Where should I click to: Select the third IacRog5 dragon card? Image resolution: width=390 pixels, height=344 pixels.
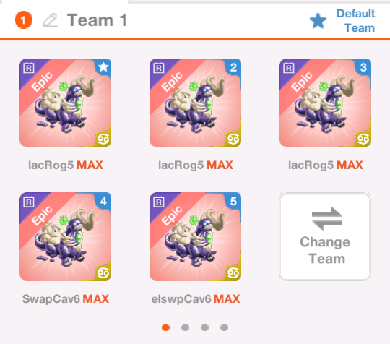325,103
